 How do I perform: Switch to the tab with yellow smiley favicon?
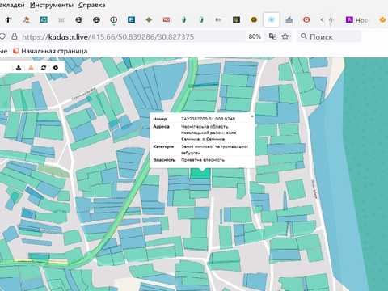tap(254, 19)
